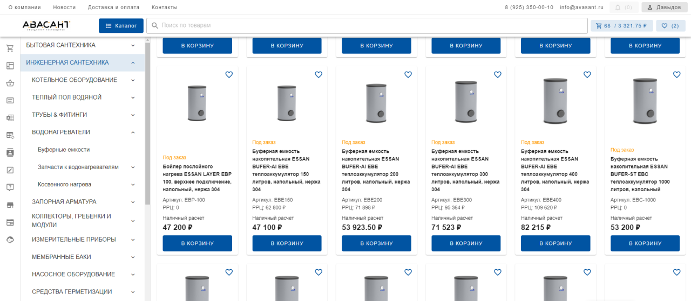Expand the НАСОСНОЕ ОБОРУДОВАНИЕ section
This screenshot has width=691, height=301.
(133, 275)
